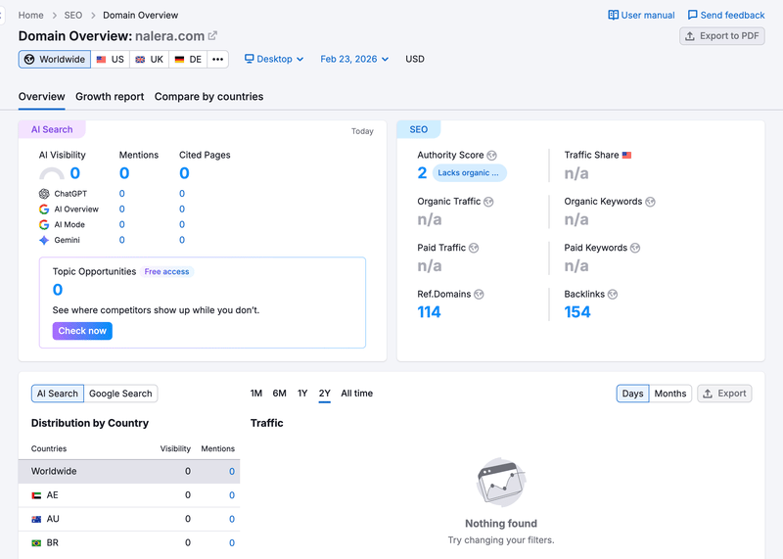Click the globe icon next to Backlinks
The height and width of the screenshot is (559, 783).
pyautogui.click(x=613, y=295)
